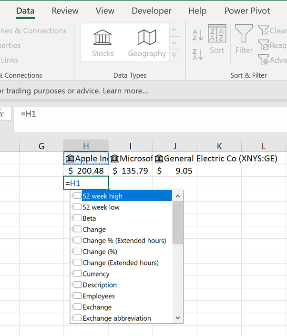Select column J header
The width and height of the screenshot is (287, 336).
[174, 146]
